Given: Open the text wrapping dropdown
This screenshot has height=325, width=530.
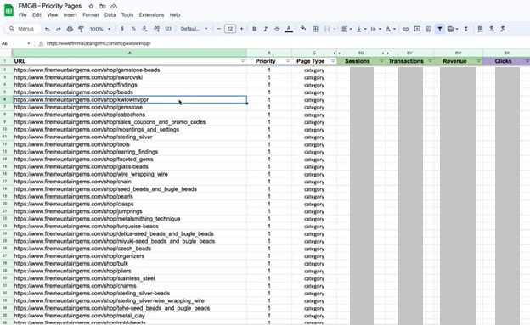Looking at the screenshot, I should (x=375, y=29).
